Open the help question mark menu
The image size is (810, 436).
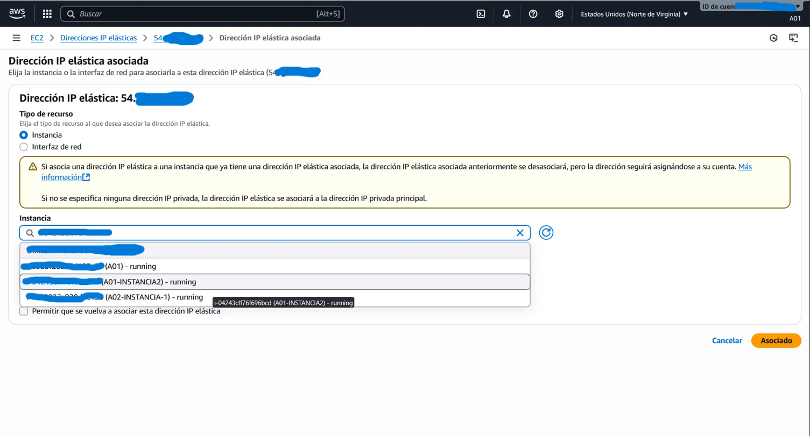[533, 14]
